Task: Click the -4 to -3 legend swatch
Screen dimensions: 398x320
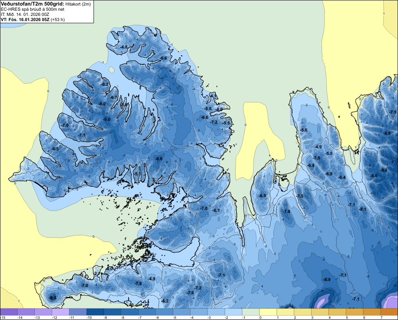Action: pyautogui.click(x=199, y=312)
